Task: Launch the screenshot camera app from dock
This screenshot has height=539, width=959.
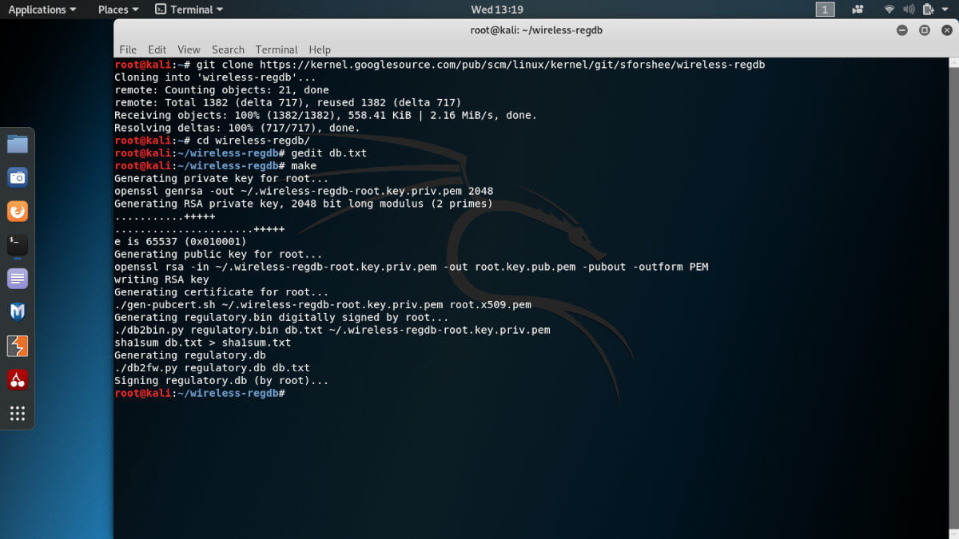Action: coord(18,177)
